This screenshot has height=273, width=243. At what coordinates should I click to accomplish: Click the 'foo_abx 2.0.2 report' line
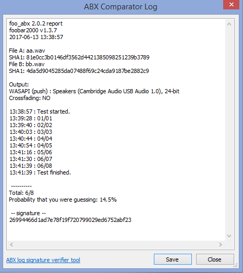point(36,23)
